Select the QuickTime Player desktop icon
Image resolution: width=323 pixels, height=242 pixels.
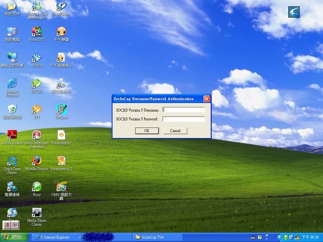click(12, 161)
